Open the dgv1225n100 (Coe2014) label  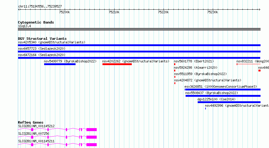pos(216,99)
